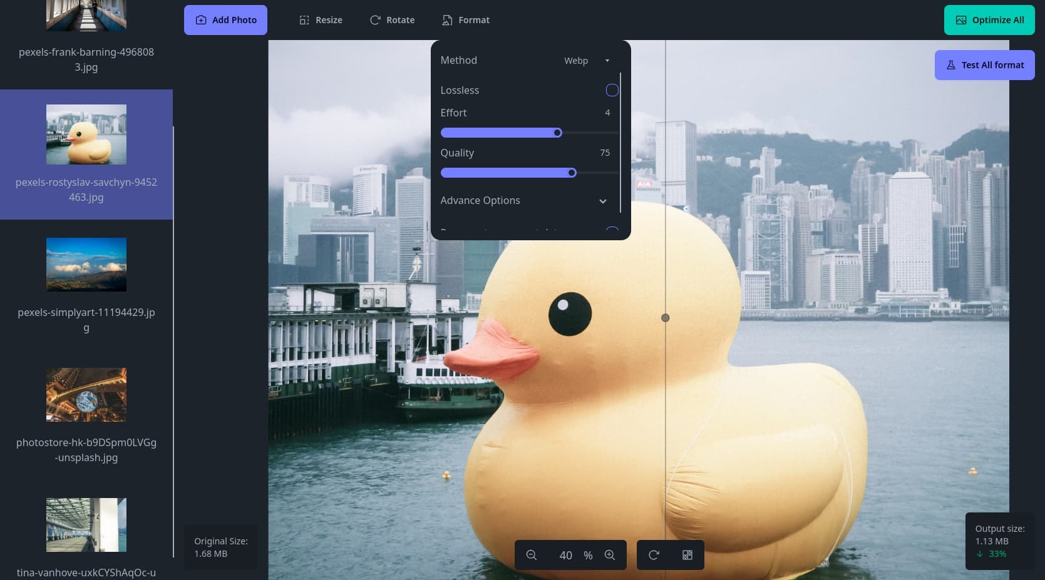Toggle the Lossless switch

point(612,90)
